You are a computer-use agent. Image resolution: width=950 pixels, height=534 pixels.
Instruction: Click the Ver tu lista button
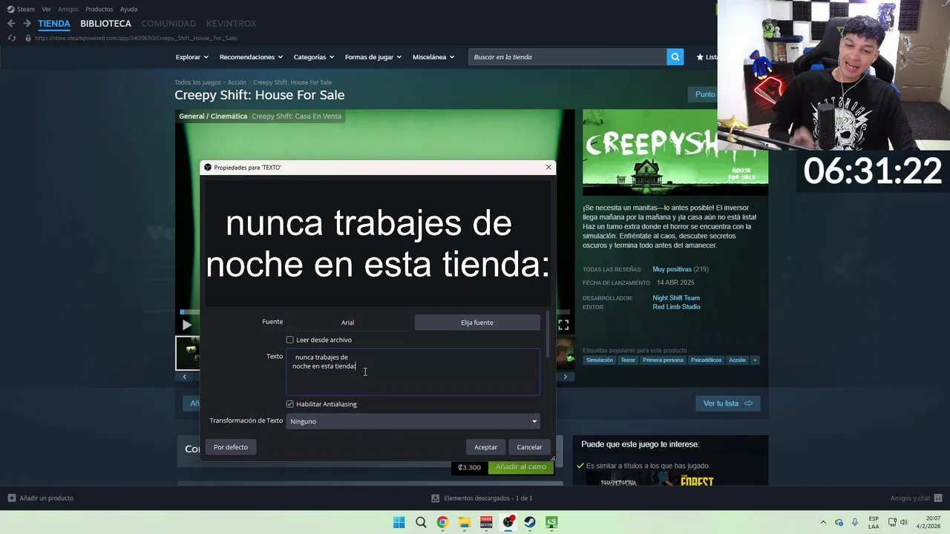pyautogui.click(x=727, y=403)
